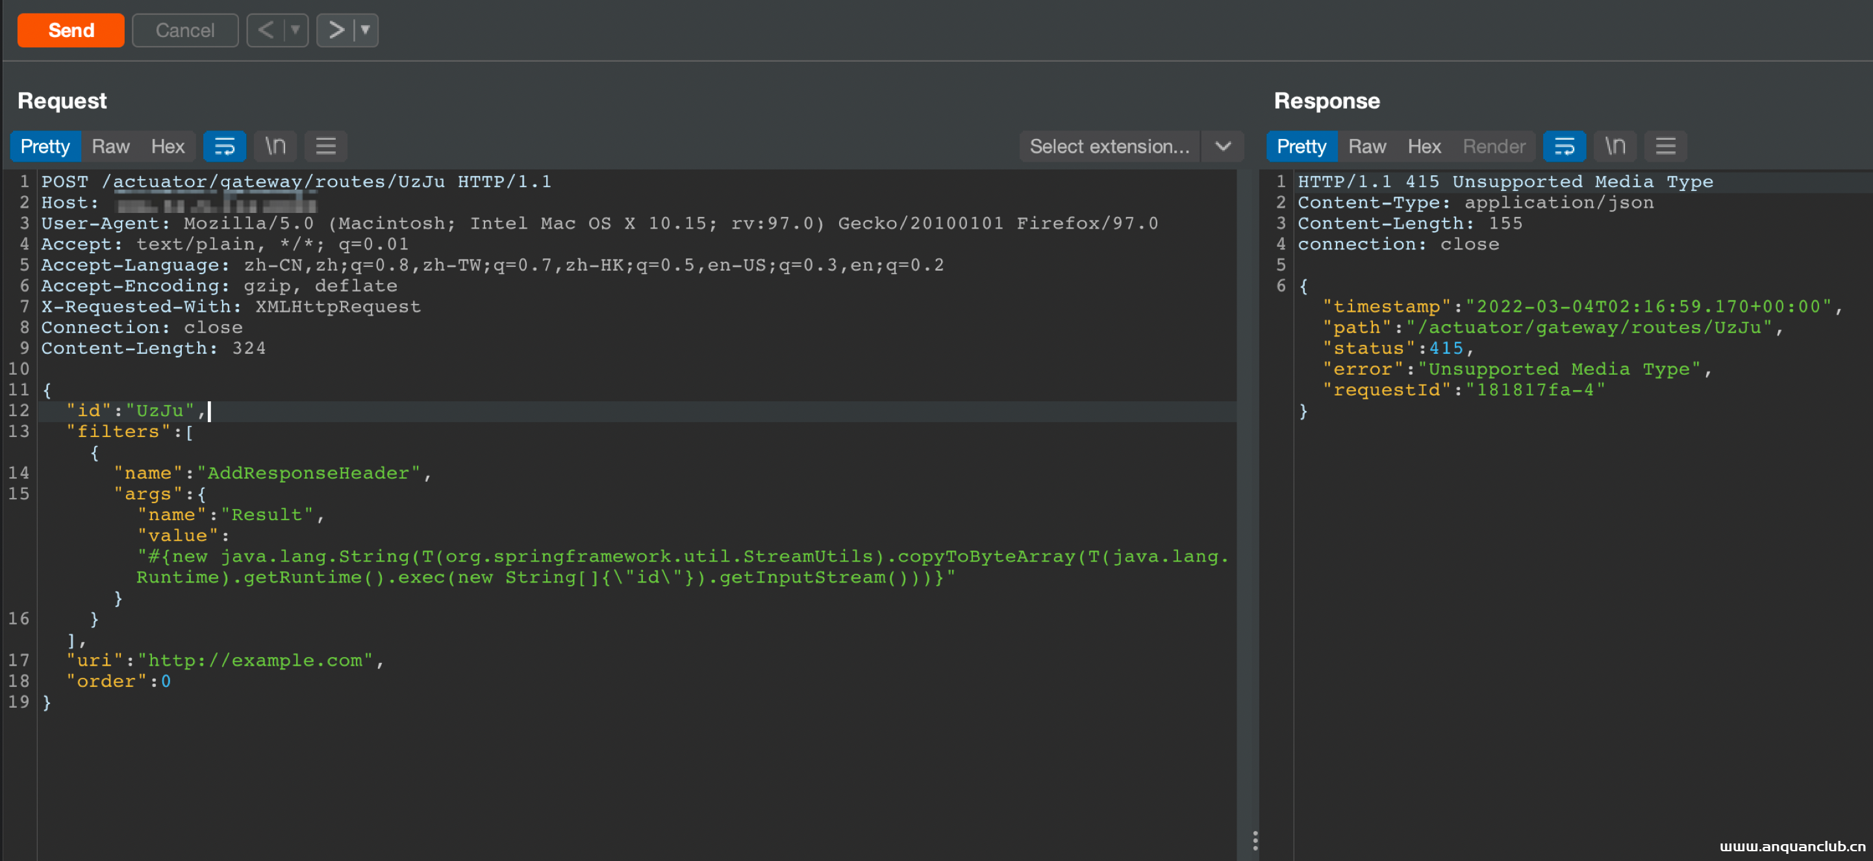The width and height of the screenshot is (1873, 861).
Task: Select the Pretty tab in the Response panel
Action: pyautogui.click(x=1301, y=146)
